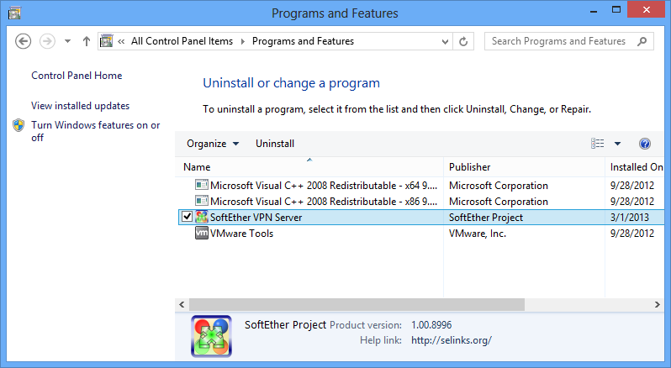Uncheck the SoftEther VPN Server checkbox

(x=187, y=217)
